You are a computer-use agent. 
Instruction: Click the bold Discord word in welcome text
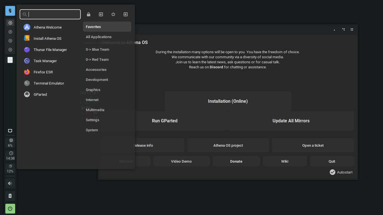click(x=216, y=67)
